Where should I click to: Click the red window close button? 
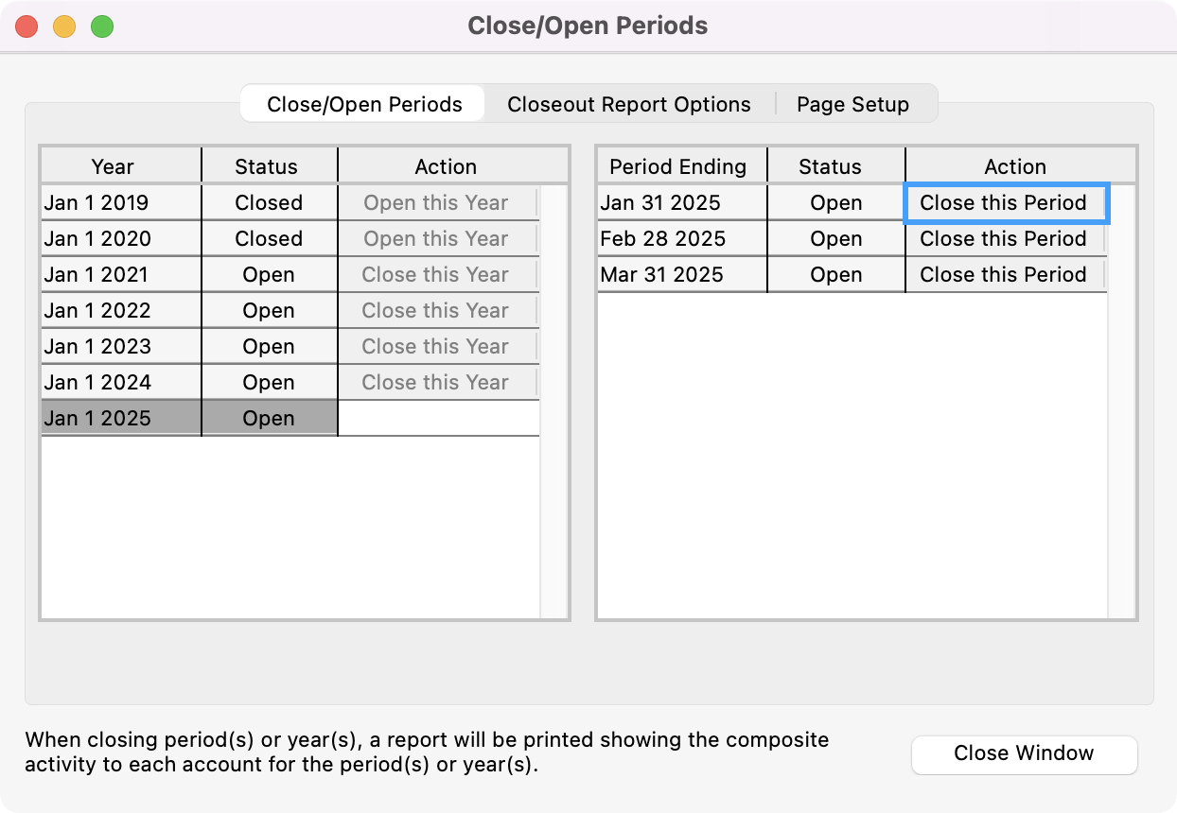click(x=26, y=26)
